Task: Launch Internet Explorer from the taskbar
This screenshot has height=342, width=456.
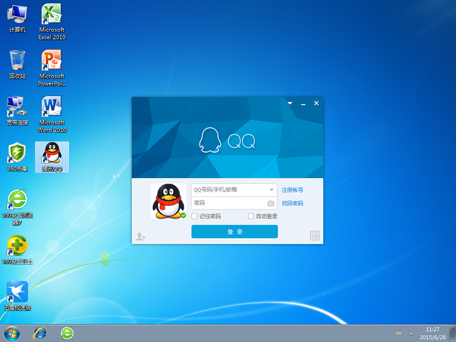Action: tap(40, 333)
